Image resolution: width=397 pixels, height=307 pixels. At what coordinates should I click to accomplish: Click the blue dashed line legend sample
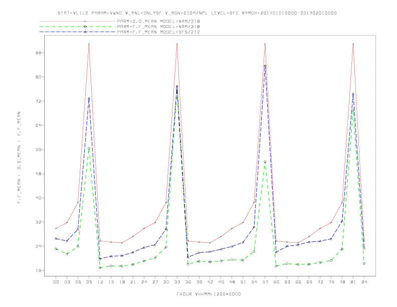(78, 32)
